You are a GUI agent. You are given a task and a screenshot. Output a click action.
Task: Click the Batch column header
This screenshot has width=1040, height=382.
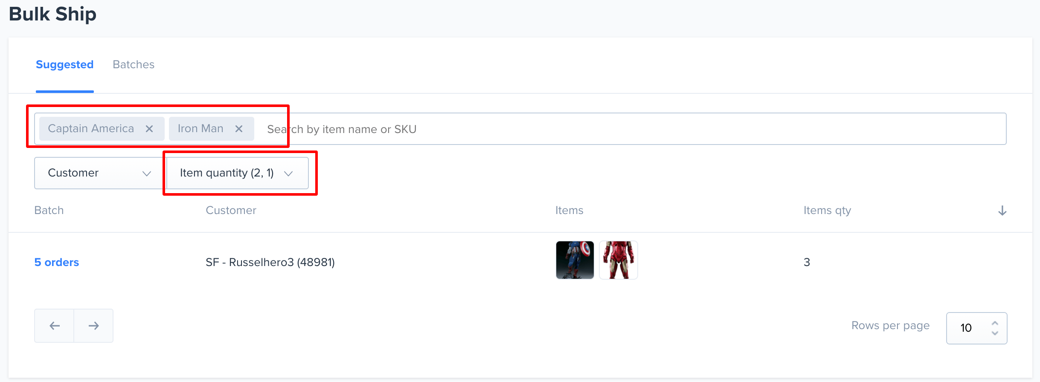tap(49, 211)
